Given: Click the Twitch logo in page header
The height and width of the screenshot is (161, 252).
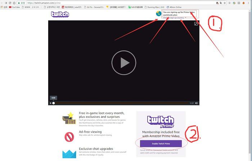Looking at the screenshot, I should 60,14.
